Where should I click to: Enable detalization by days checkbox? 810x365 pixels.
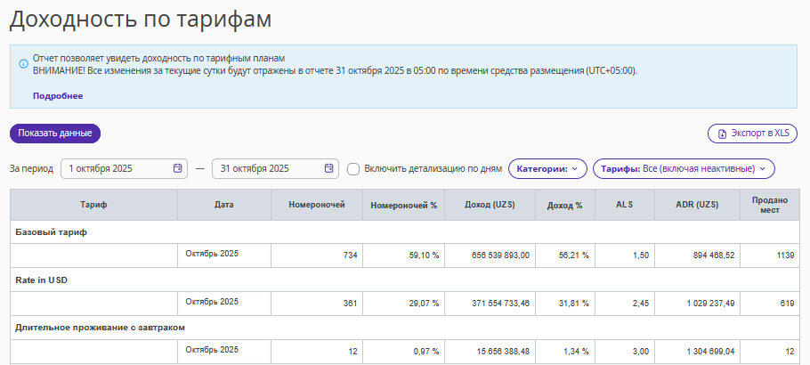[x=353, y=169]
